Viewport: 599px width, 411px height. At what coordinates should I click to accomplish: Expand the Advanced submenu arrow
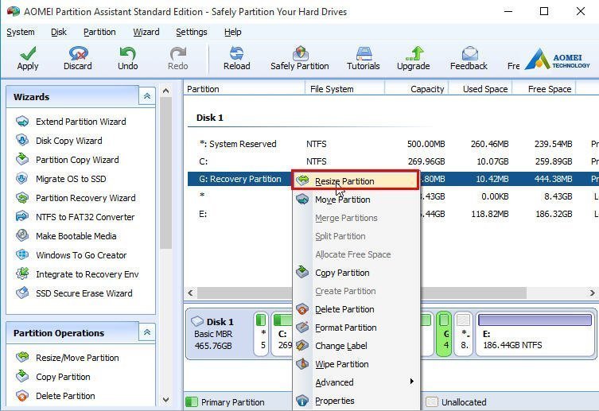point(411,382)
